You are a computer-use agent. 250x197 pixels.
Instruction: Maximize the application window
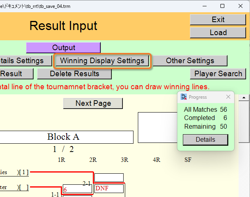pos(222,6)
